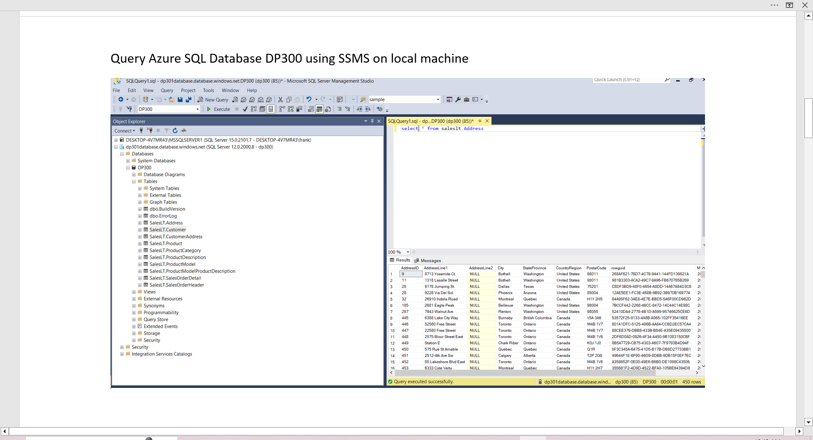Click the Find in Files icon
Viewport: 813px width, 440px height.
point(363,100)
